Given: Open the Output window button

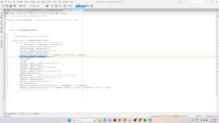Looking at the screenshot, I should coord(8,116).
